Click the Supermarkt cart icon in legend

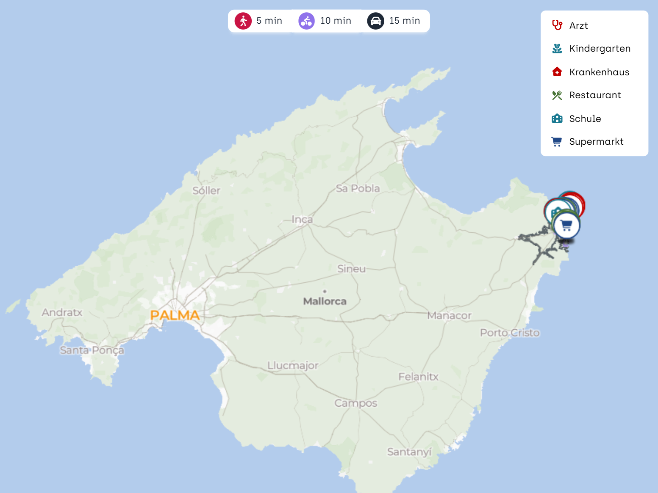click(557, 142)
